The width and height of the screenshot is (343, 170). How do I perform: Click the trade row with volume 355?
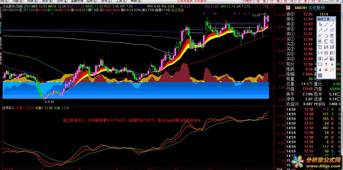314,119
